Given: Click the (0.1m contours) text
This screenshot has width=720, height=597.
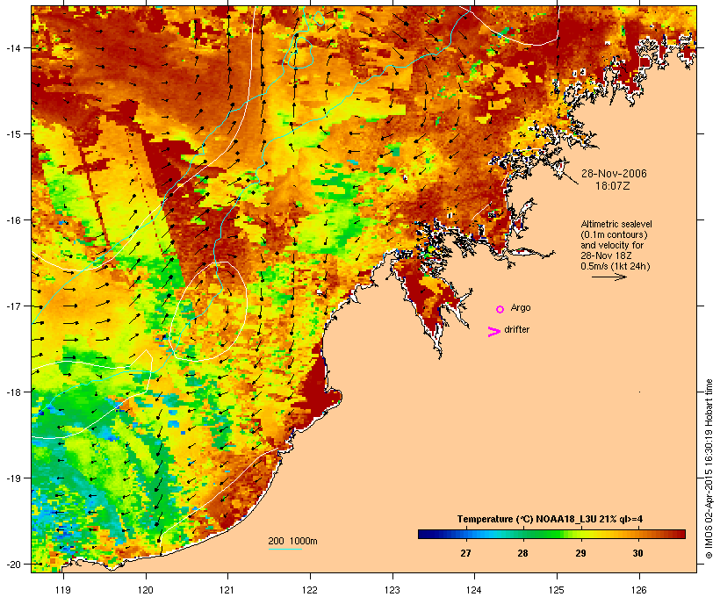Looking at the screenshot, I should pyautogui.click(x=614, y=234).
